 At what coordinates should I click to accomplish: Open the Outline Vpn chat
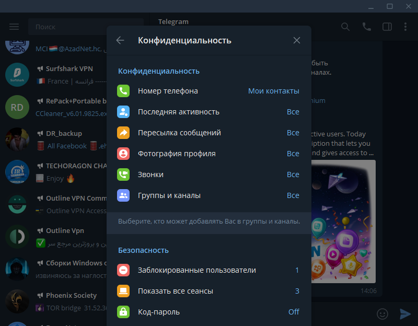click(53, 237)
